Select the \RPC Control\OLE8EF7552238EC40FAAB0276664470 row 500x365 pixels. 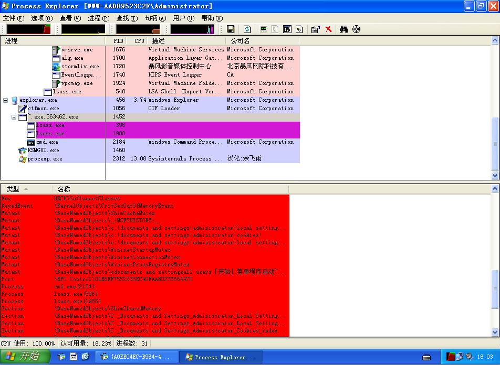point(145,279)
